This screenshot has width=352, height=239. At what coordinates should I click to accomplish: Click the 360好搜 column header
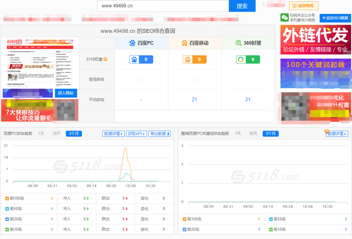pos(248,43)
